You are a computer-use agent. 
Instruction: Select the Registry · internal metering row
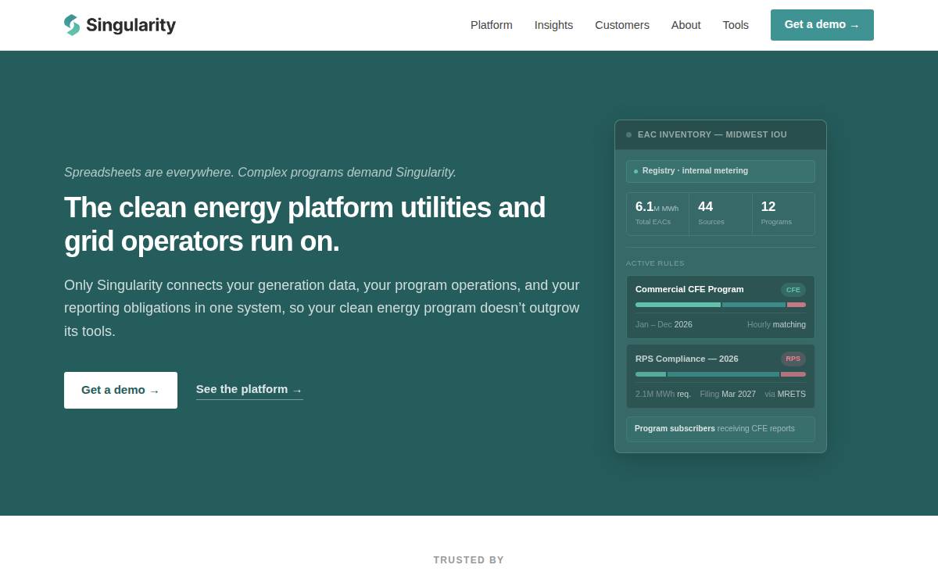pos(721,171)
